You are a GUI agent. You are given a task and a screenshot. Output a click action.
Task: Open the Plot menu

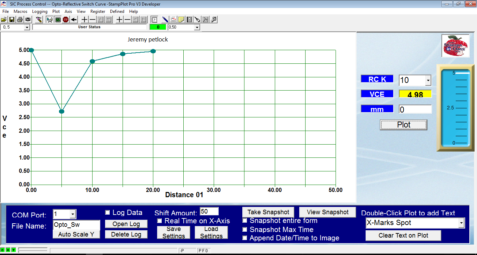56,11
